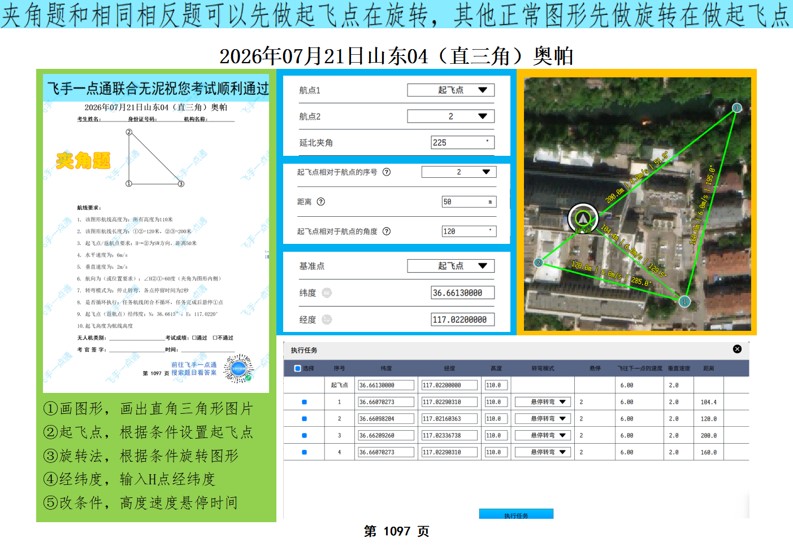Click grey icon next to 经度 label
Screen dimensions: 793x560
pos(327,320)
